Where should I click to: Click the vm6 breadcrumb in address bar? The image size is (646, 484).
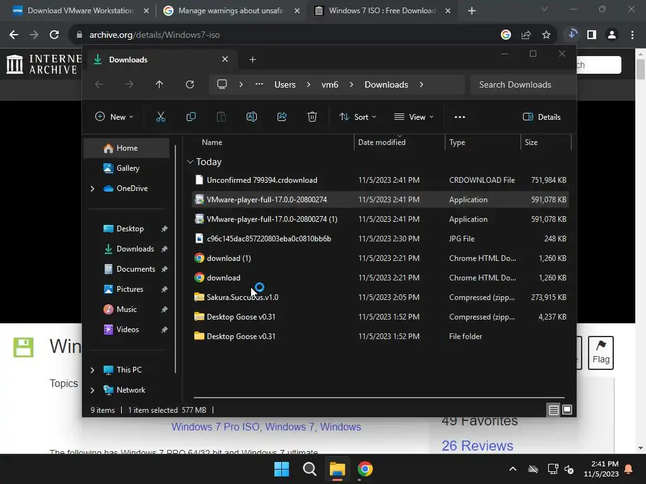(x=329, y=84)
